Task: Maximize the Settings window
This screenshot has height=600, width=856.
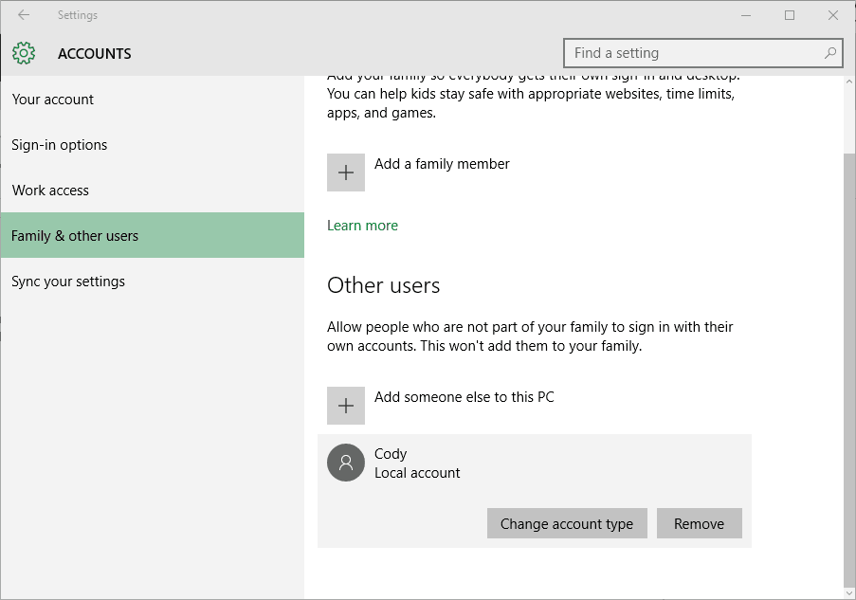Action: [790, 15]
